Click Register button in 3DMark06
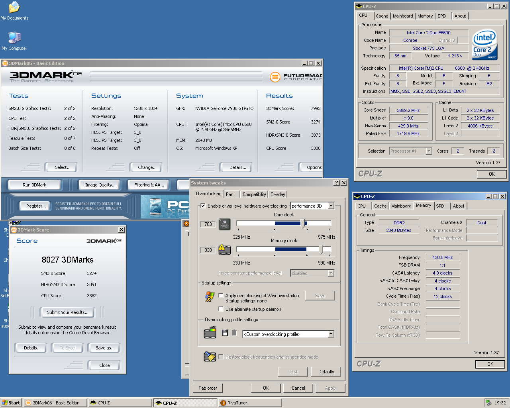510x408 pixels. [x=36, y=206]
